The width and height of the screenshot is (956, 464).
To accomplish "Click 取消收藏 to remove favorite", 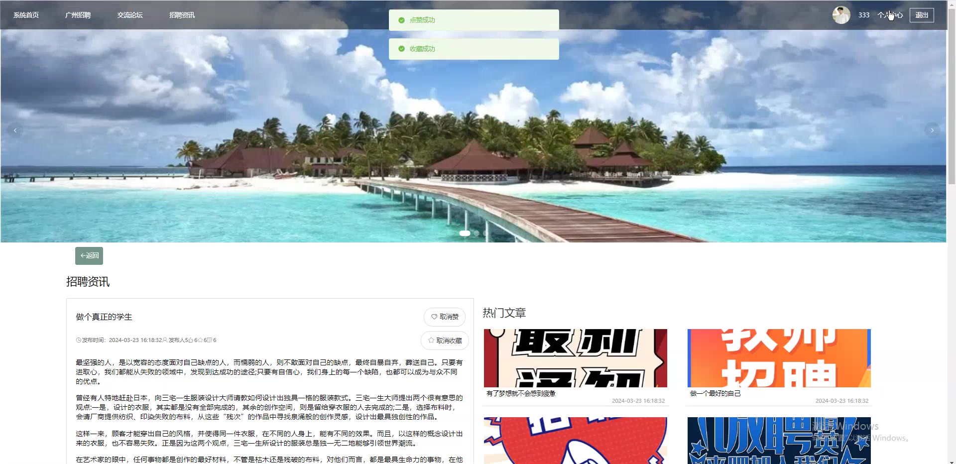I will pos(445,341).
